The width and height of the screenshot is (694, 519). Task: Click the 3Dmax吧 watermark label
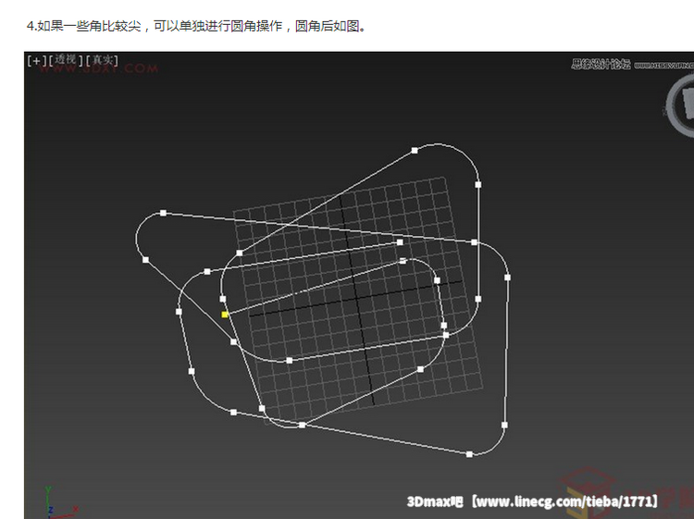click(434, 501)
